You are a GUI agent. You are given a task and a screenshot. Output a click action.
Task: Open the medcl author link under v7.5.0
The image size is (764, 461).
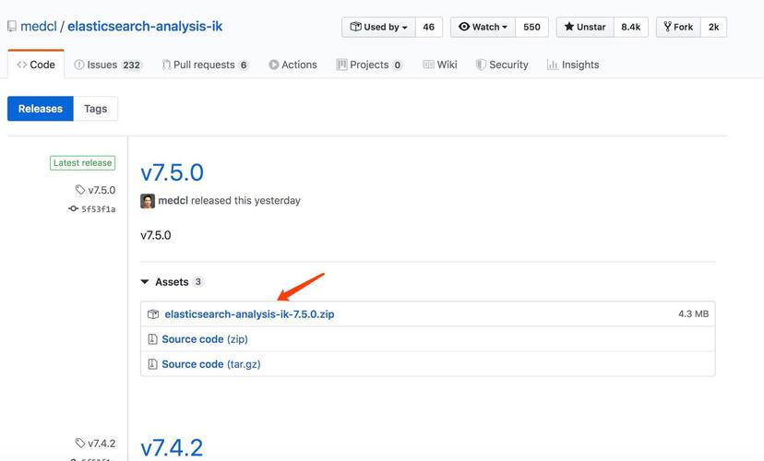[x=173, y=201]
